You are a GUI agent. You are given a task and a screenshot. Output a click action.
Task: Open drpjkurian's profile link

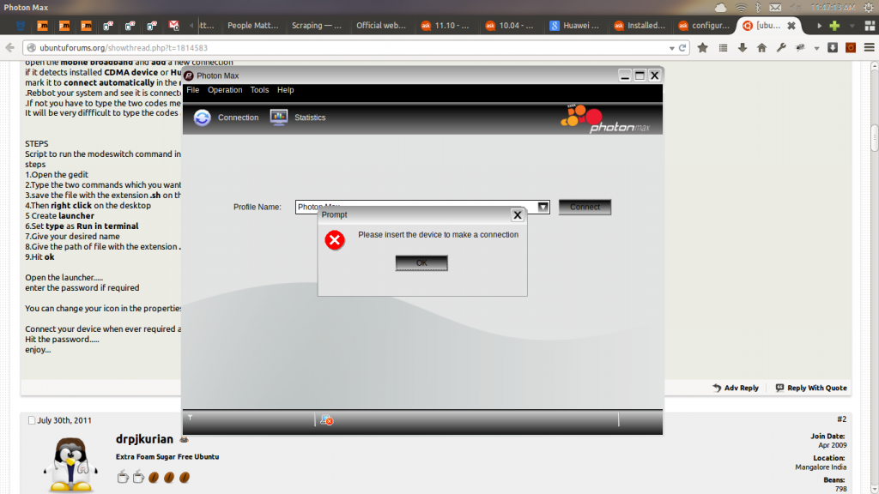144,439
